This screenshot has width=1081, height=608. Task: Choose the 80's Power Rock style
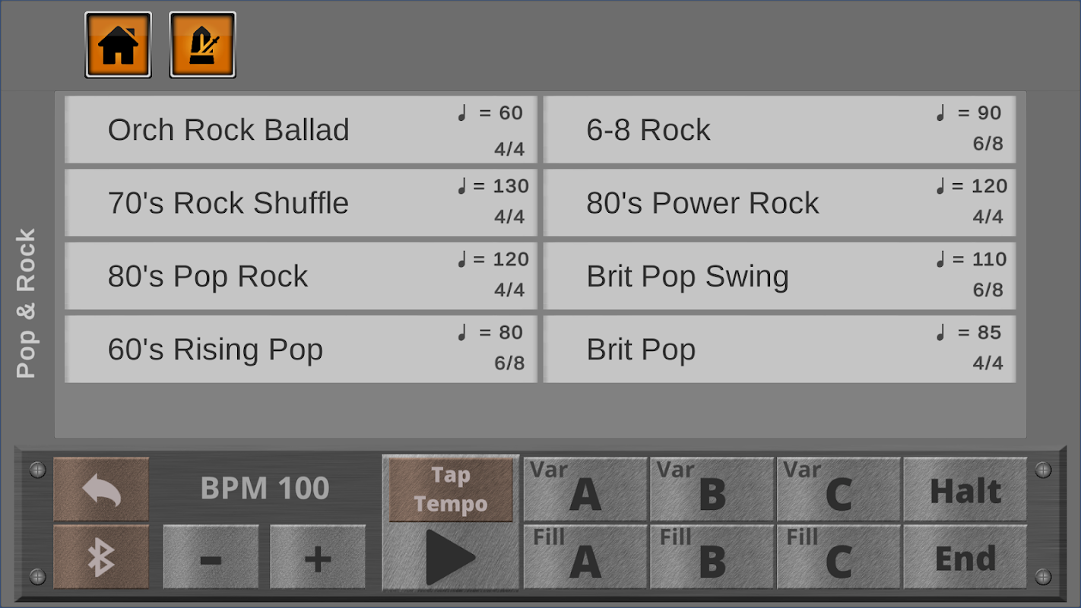779,203
